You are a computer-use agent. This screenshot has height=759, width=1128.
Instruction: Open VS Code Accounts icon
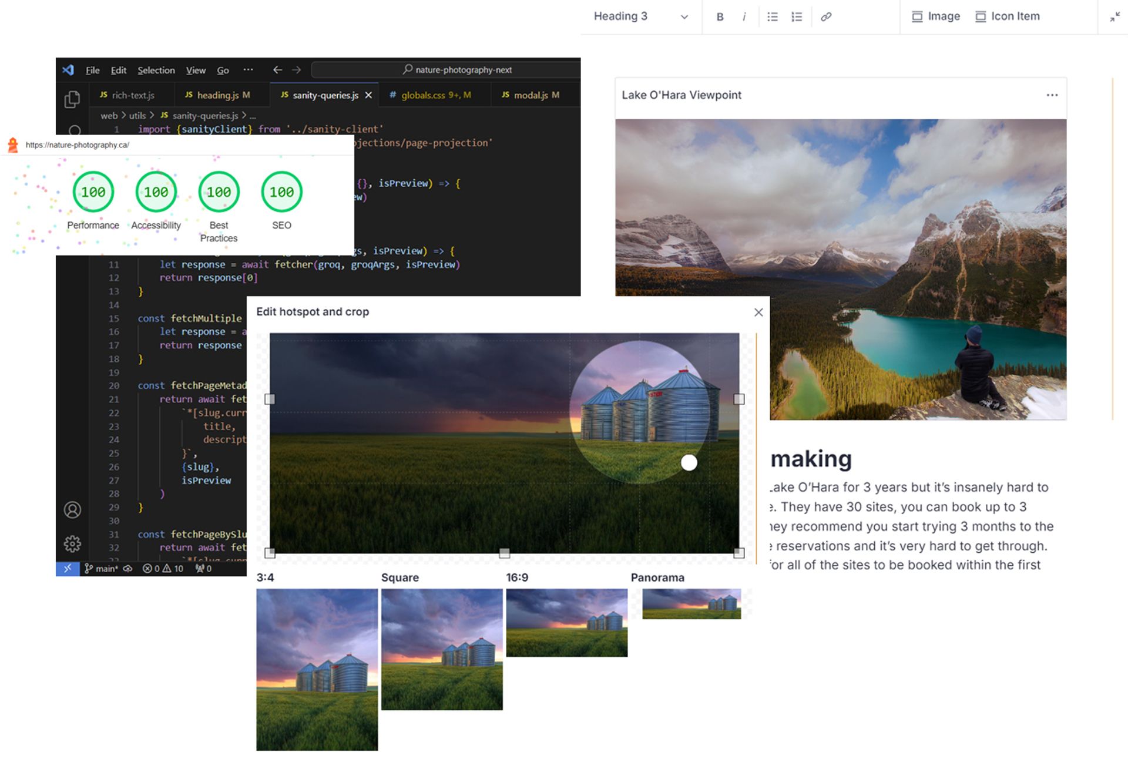(72, 510)
